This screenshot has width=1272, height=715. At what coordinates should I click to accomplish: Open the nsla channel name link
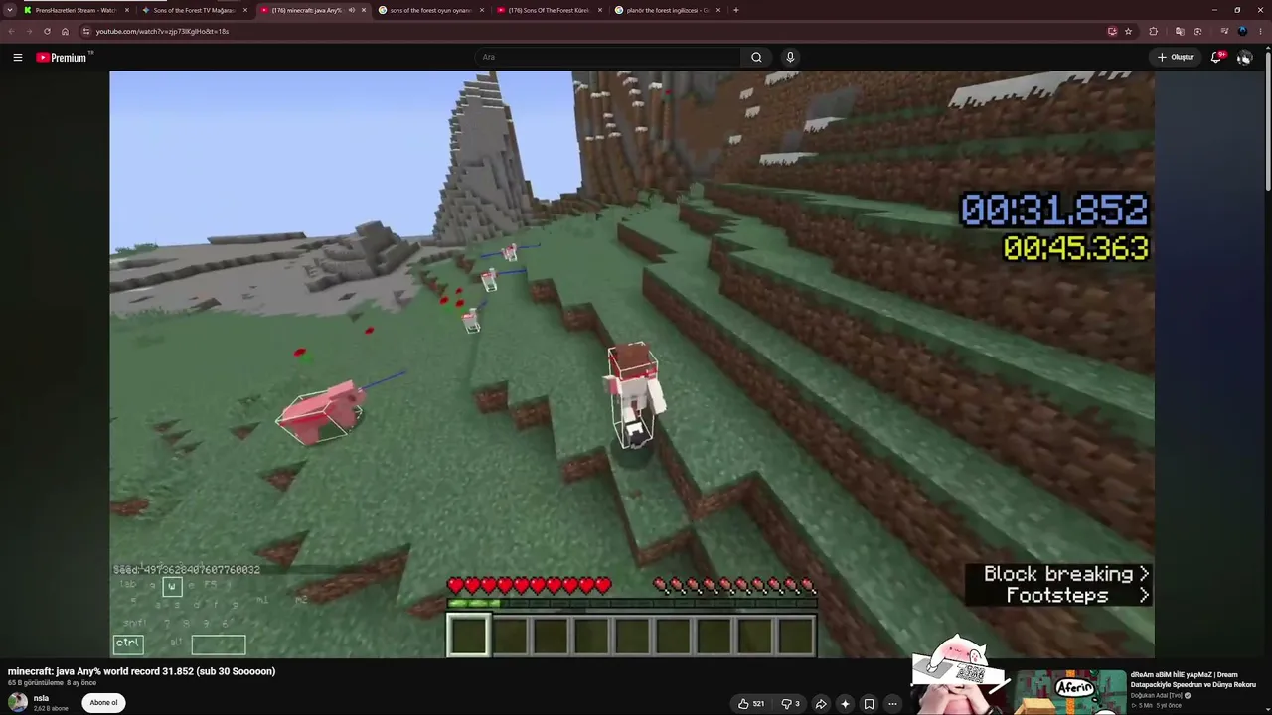41,698
